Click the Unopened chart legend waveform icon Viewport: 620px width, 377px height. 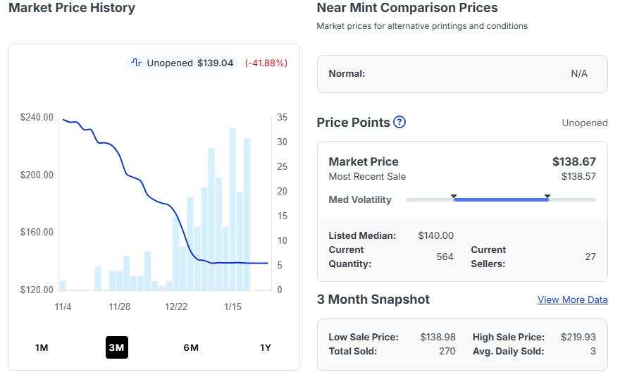137,63
